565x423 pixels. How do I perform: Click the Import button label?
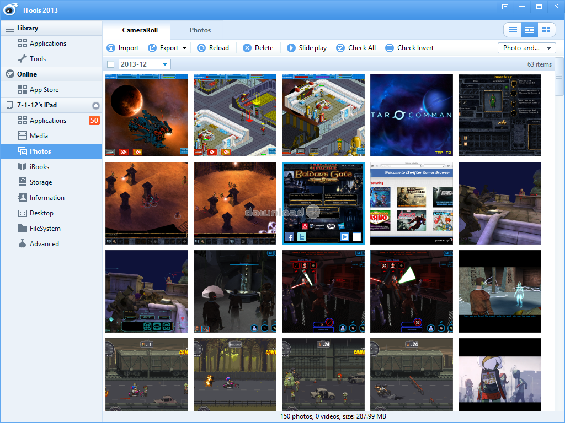pyautogui.click(x=128, y=48)
